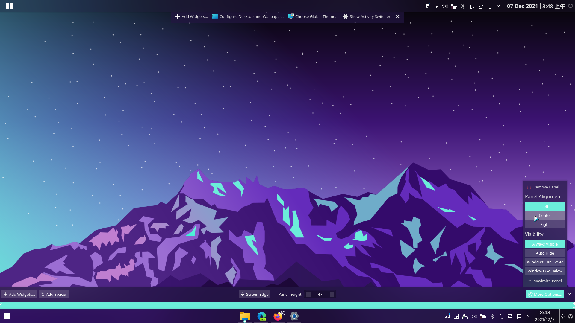
Task: Click the Bluetooth icon in the bottom tray
Action: (x=492, y=316)
